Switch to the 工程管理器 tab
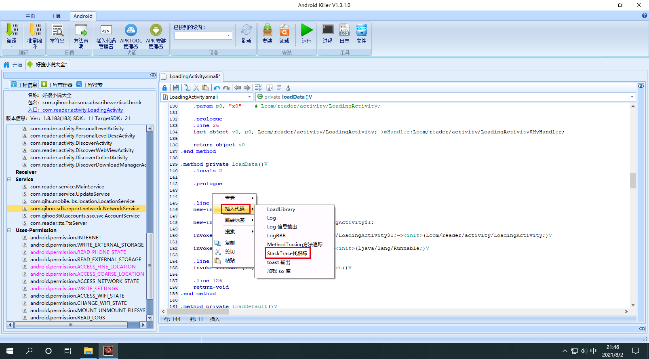 pos(57,85)
